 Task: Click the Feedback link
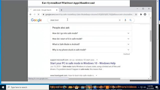pos(126,54)
